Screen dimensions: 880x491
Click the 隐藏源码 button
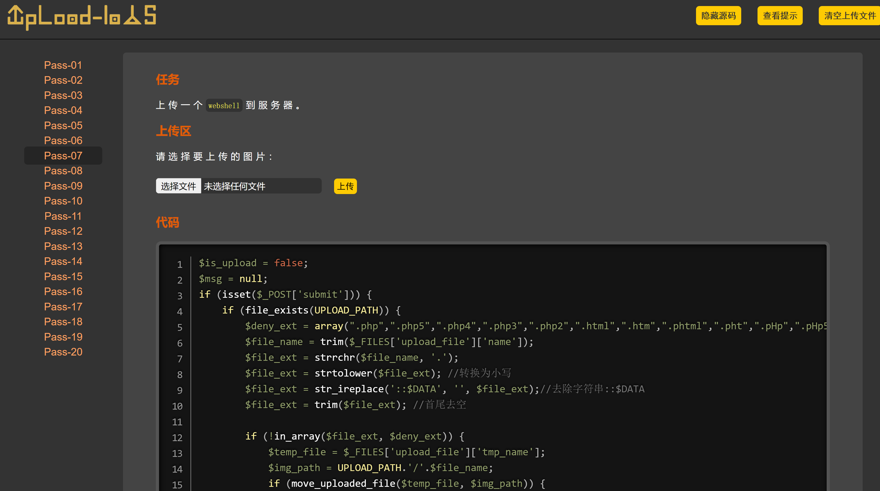pyautogui.click(x=718, y=16)
